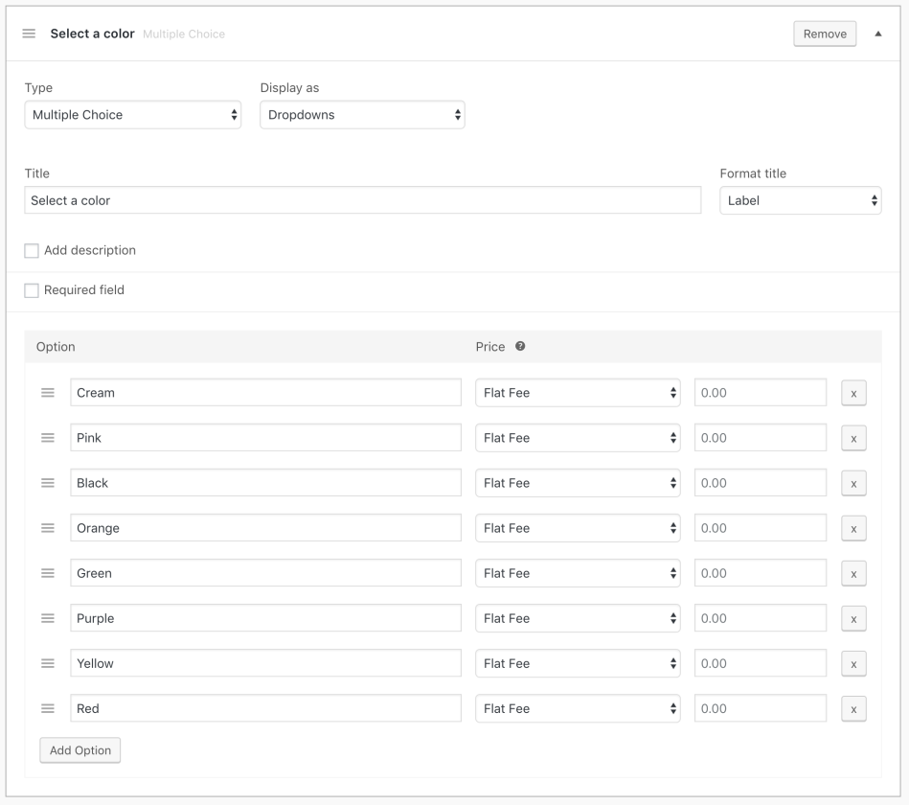Viewport: 909px width, 805px height.
Task: Click the drag handle for the Purple option
Action: pos(47,618)
